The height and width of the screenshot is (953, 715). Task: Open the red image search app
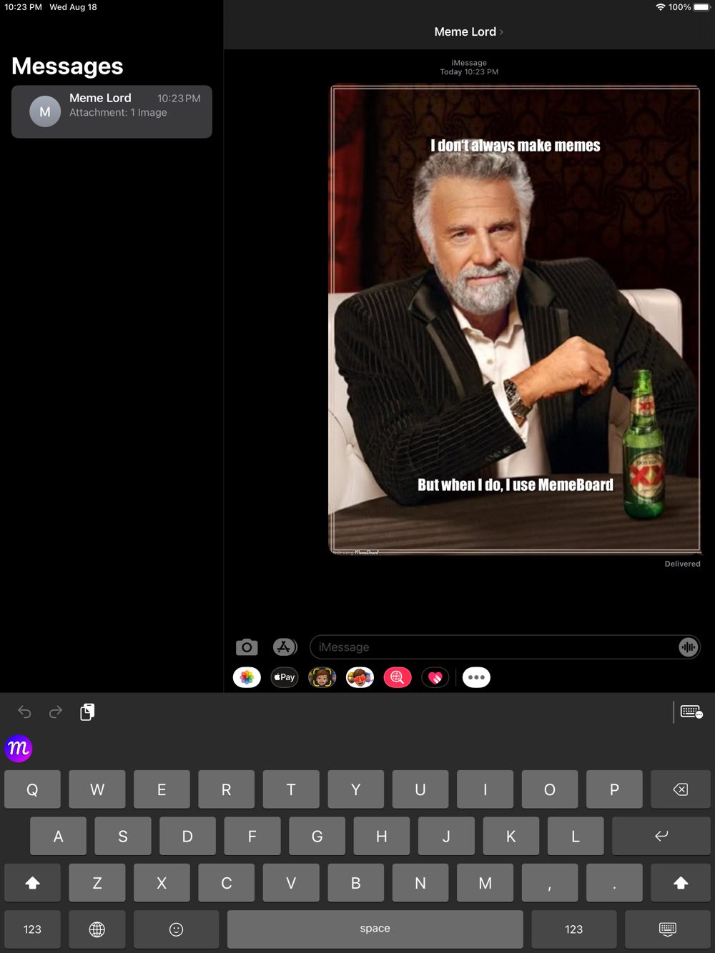coord(398,677)
